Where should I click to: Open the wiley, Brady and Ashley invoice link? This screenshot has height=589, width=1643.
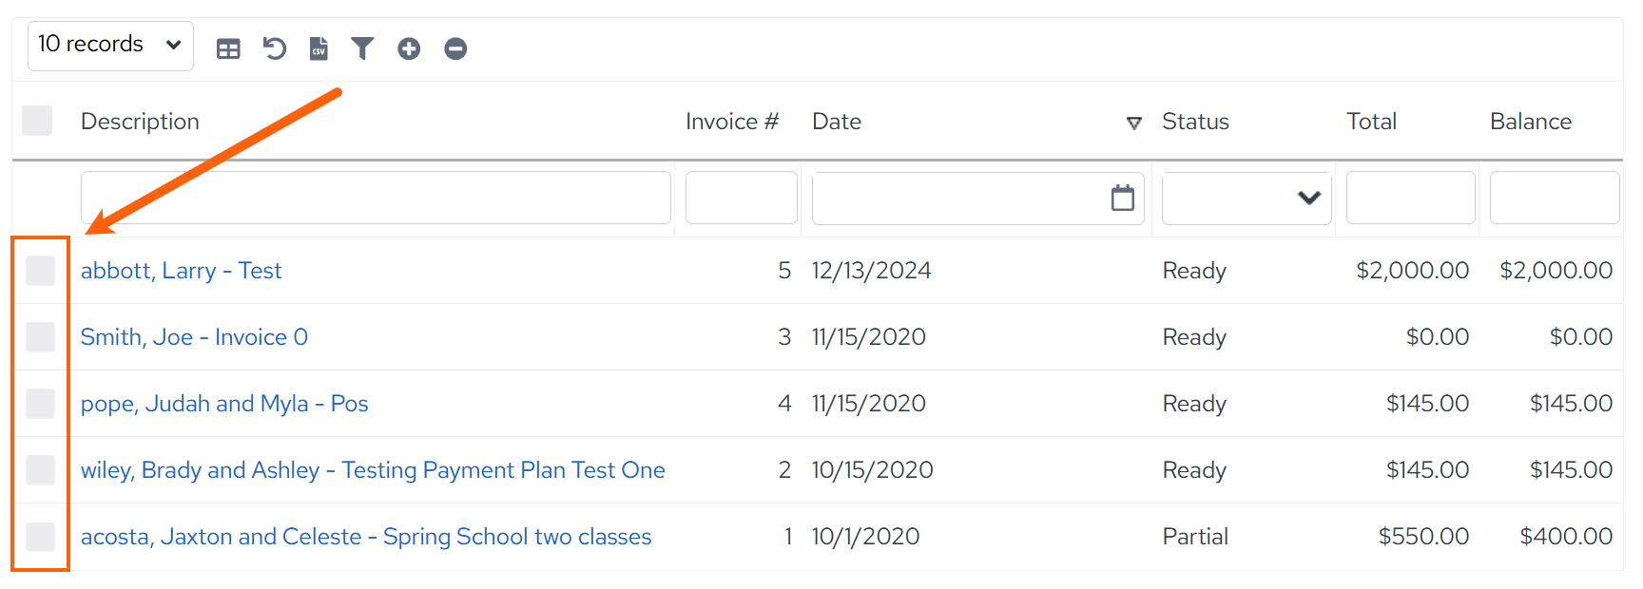[x=373, y=470]
